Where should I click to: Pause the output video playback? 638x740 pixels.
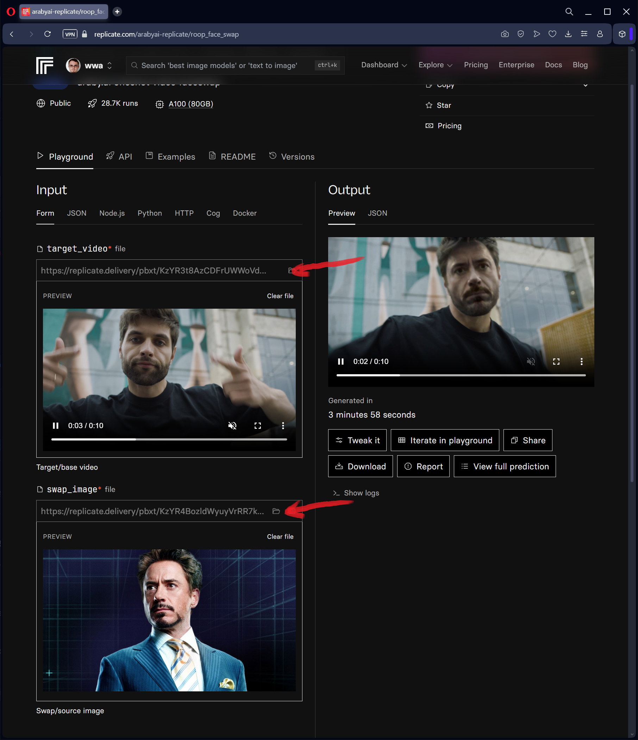click(x=341, y=362)
